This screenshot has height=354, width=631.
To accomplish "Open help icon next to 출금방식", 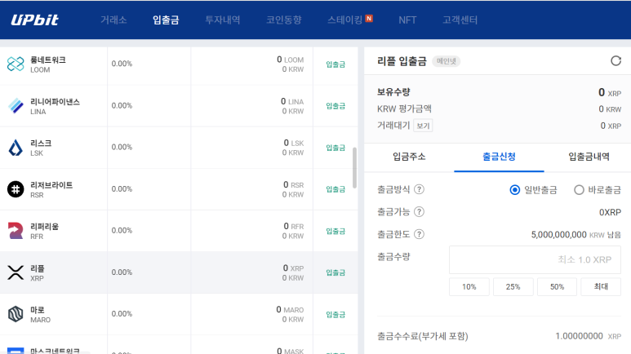I will click(419, 189).
